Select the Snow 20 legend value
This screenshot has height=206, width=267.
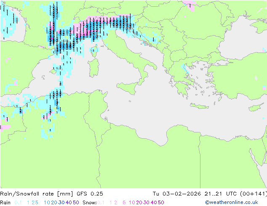pos(139,203)
